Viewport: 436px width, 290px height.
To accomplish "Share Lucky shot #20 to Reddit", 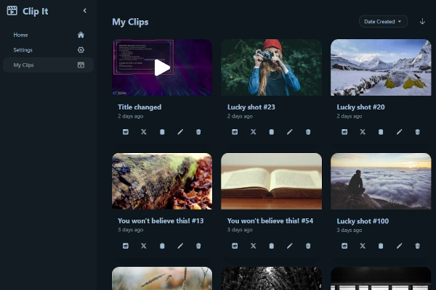I will click(x=344, y=132).
